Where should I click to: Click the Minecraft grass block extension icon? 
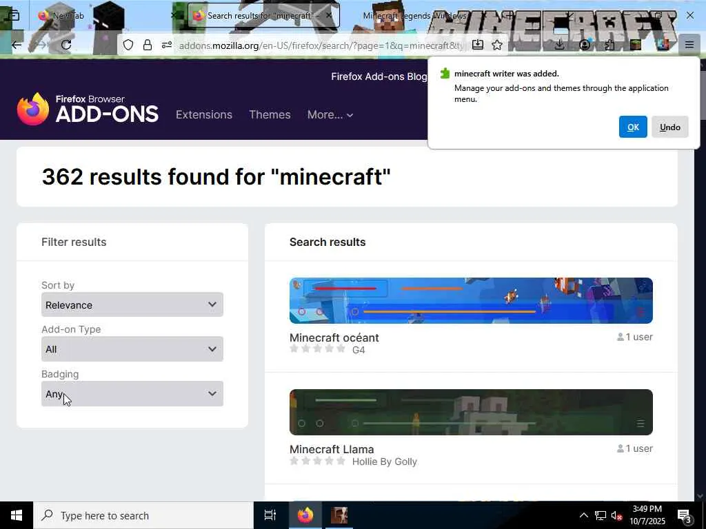tap(635, 45)
